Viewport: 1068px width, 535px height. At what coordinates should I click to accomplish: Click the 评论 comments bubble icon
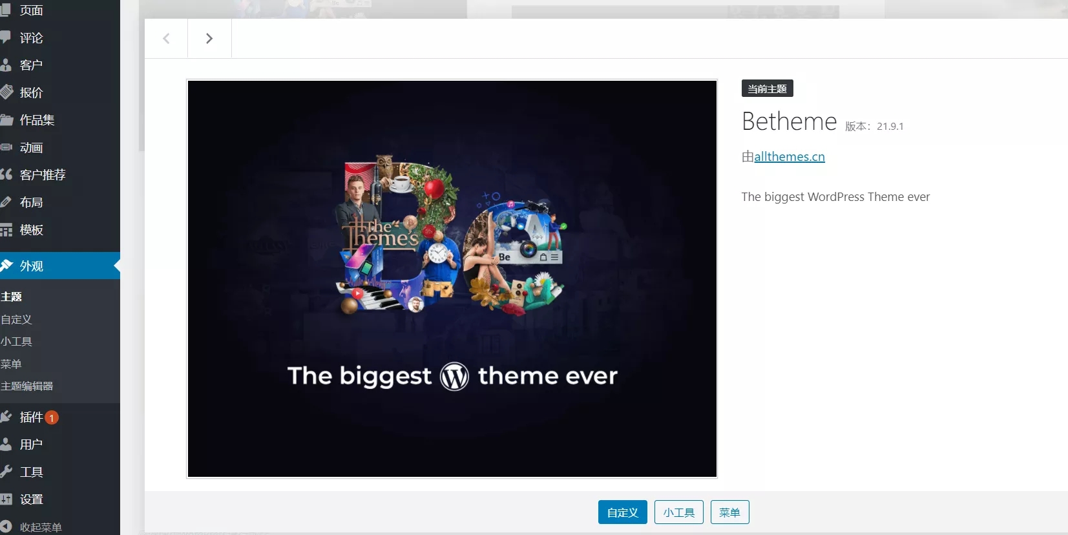click(5, 37)
